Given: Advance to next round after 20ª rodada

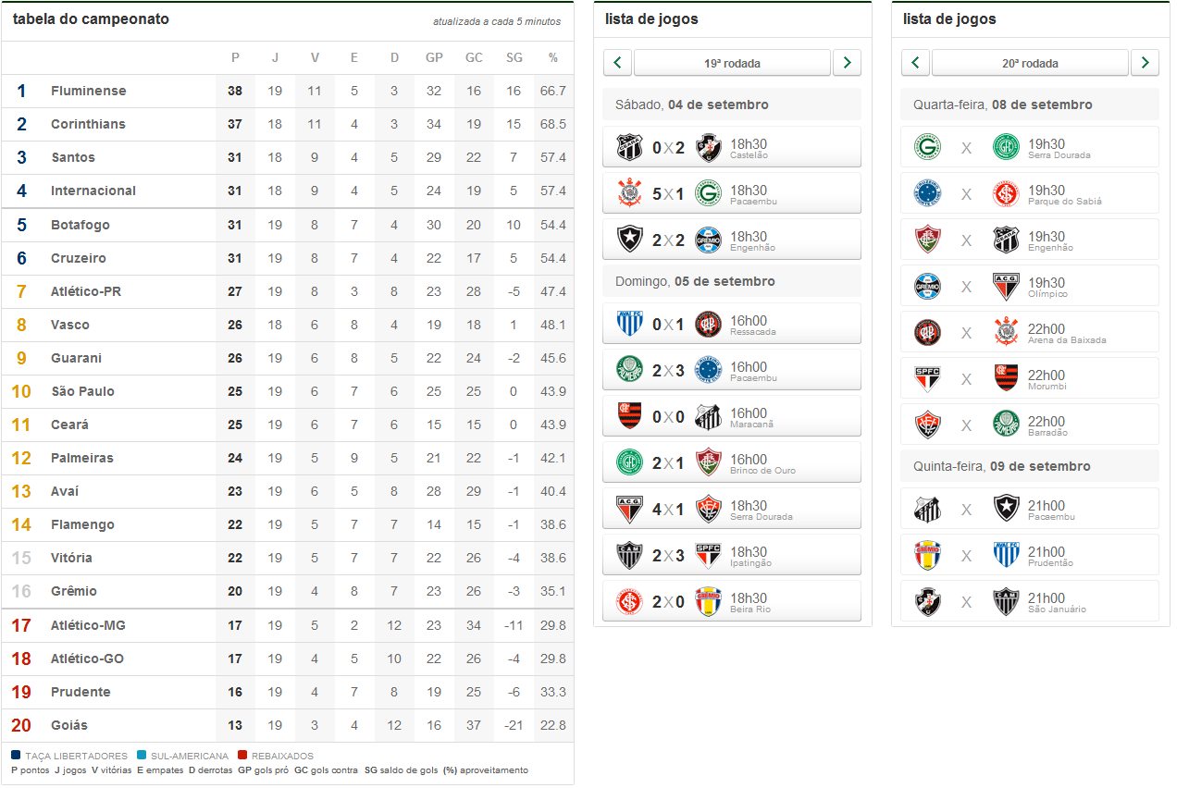Looking at the screenshot, I should (1145, 63).
